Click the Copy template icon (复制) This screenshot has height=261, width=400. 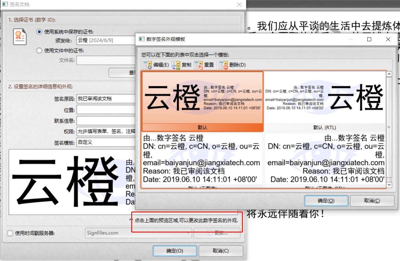[x=176, y=65]
